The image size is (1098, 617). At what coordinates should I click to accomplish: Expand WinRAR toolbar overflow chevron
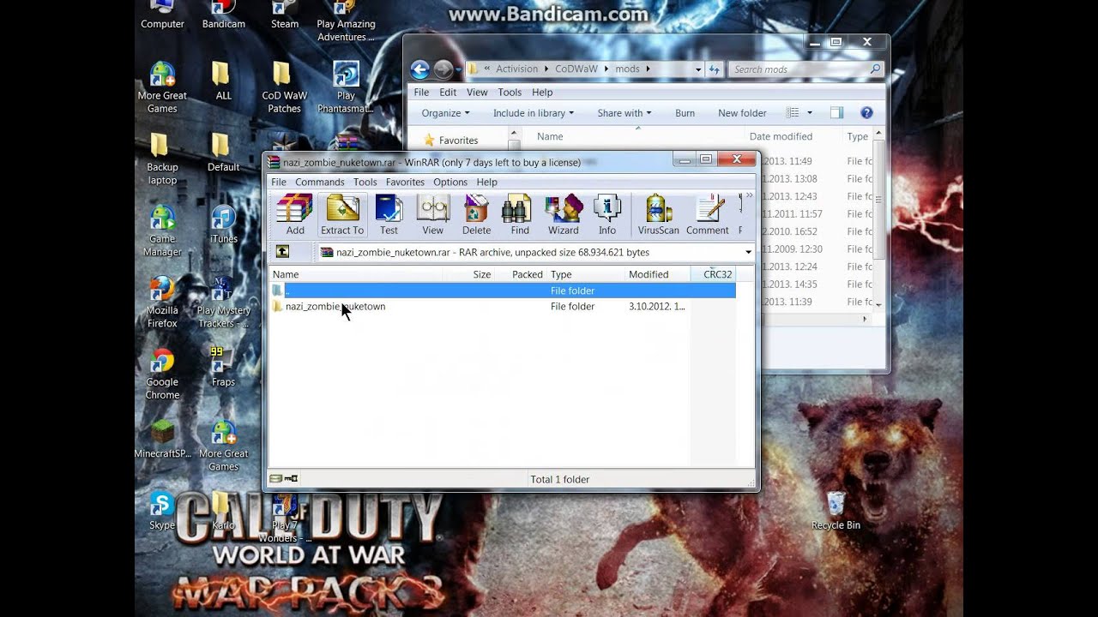(x=749, y=196)
